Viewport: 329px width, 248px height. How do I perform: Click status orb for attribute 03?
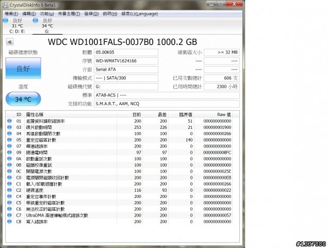pos(9,127)
